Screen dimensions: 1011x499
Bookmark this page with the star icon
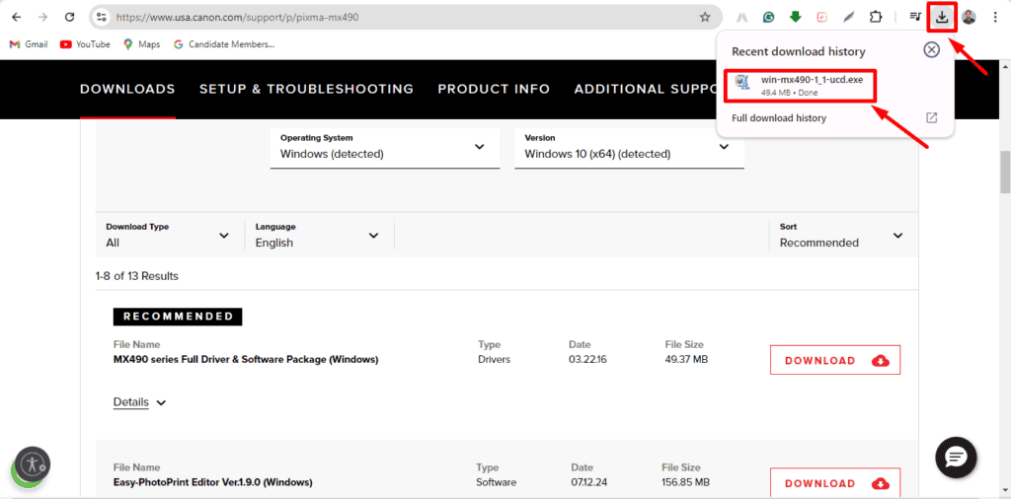705,18
